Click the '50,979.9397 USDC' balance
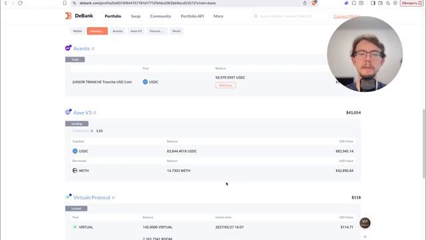This screenshot has height=240, width=426. click(x=230, y=77)
